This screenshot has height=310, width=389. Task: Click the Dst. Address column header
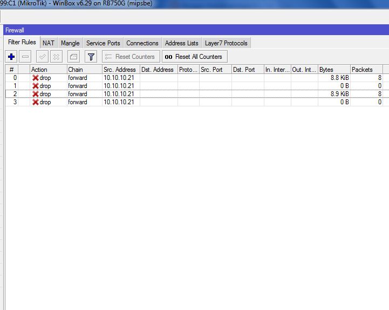159,70
